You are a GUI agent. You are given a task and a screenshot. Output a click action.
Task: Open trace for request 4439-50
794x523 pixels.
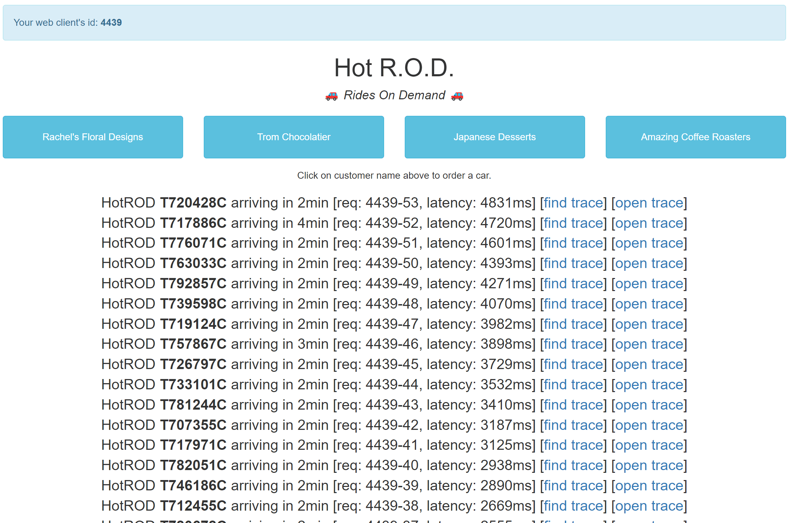[x=649, y=264]
